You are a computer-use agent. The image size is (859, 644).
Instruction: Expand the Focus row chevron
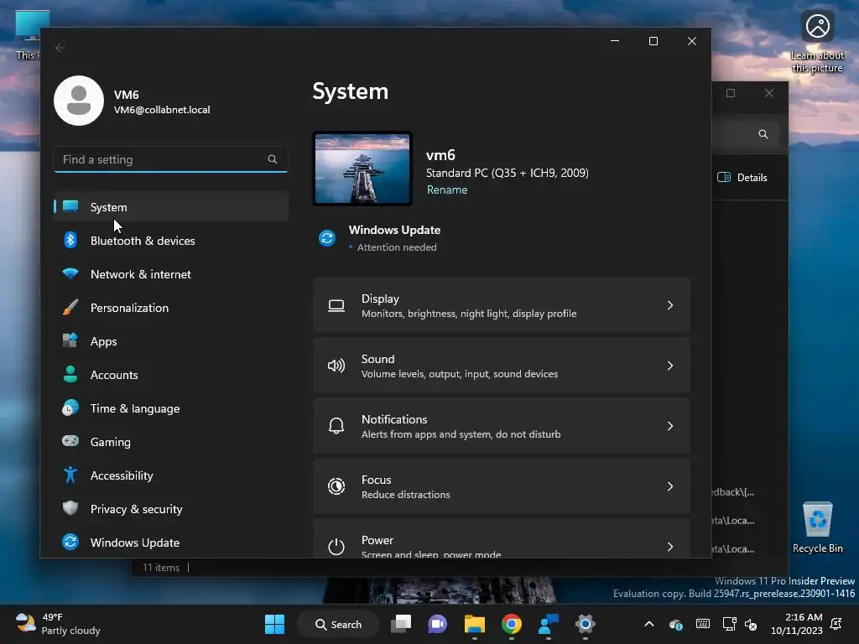670,486
